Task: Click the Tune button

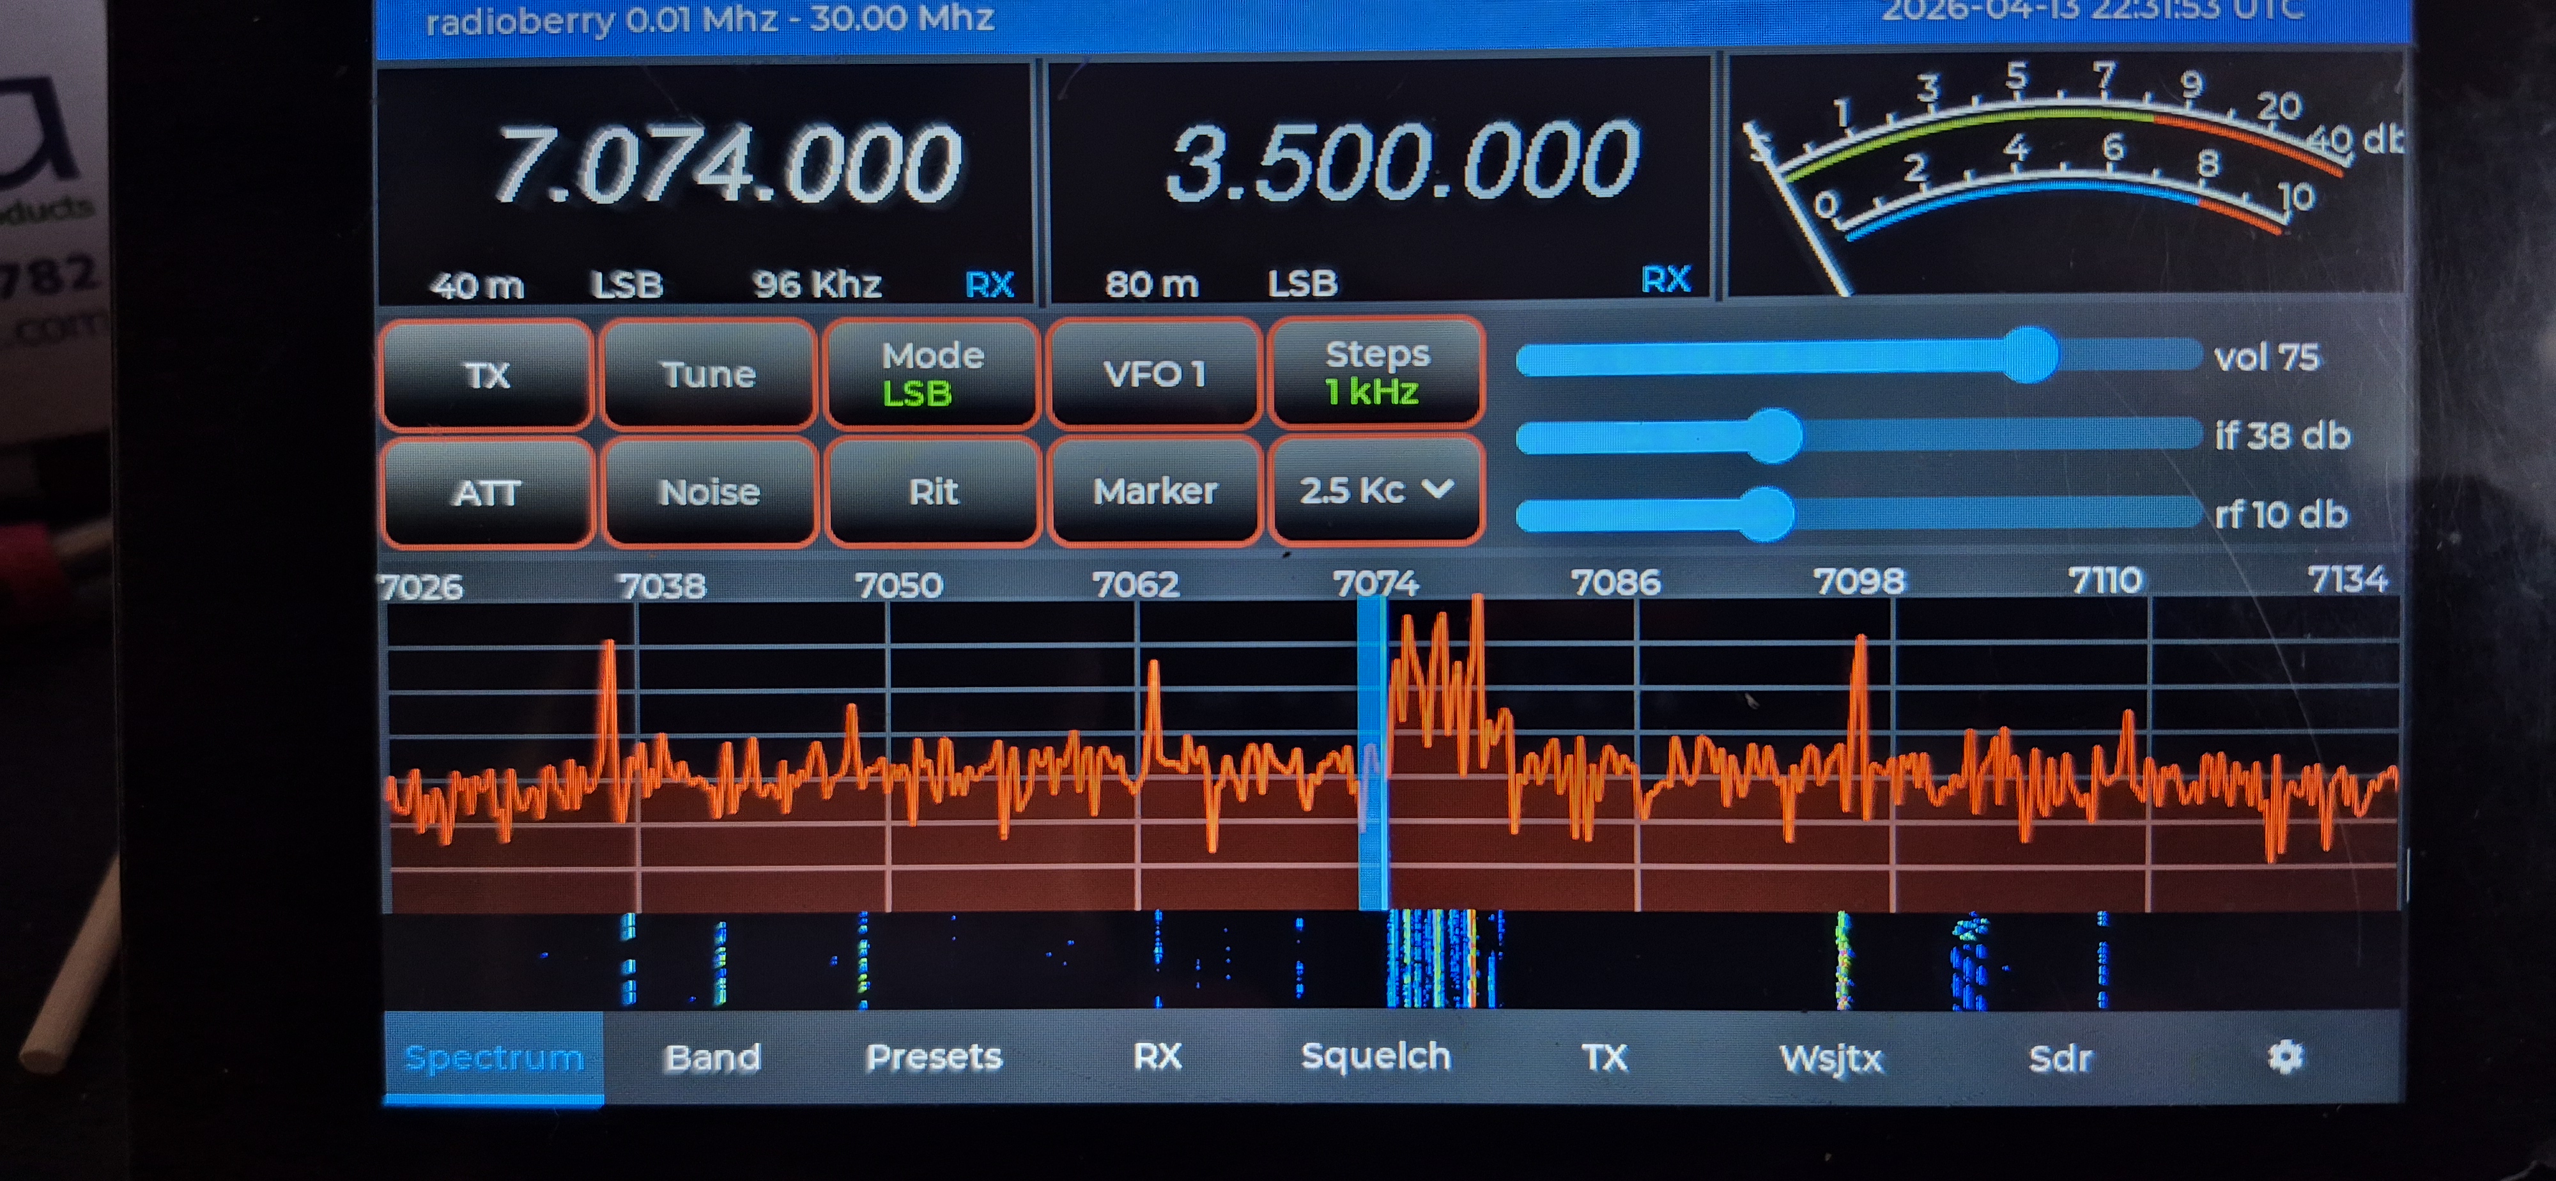Action: 709,374
